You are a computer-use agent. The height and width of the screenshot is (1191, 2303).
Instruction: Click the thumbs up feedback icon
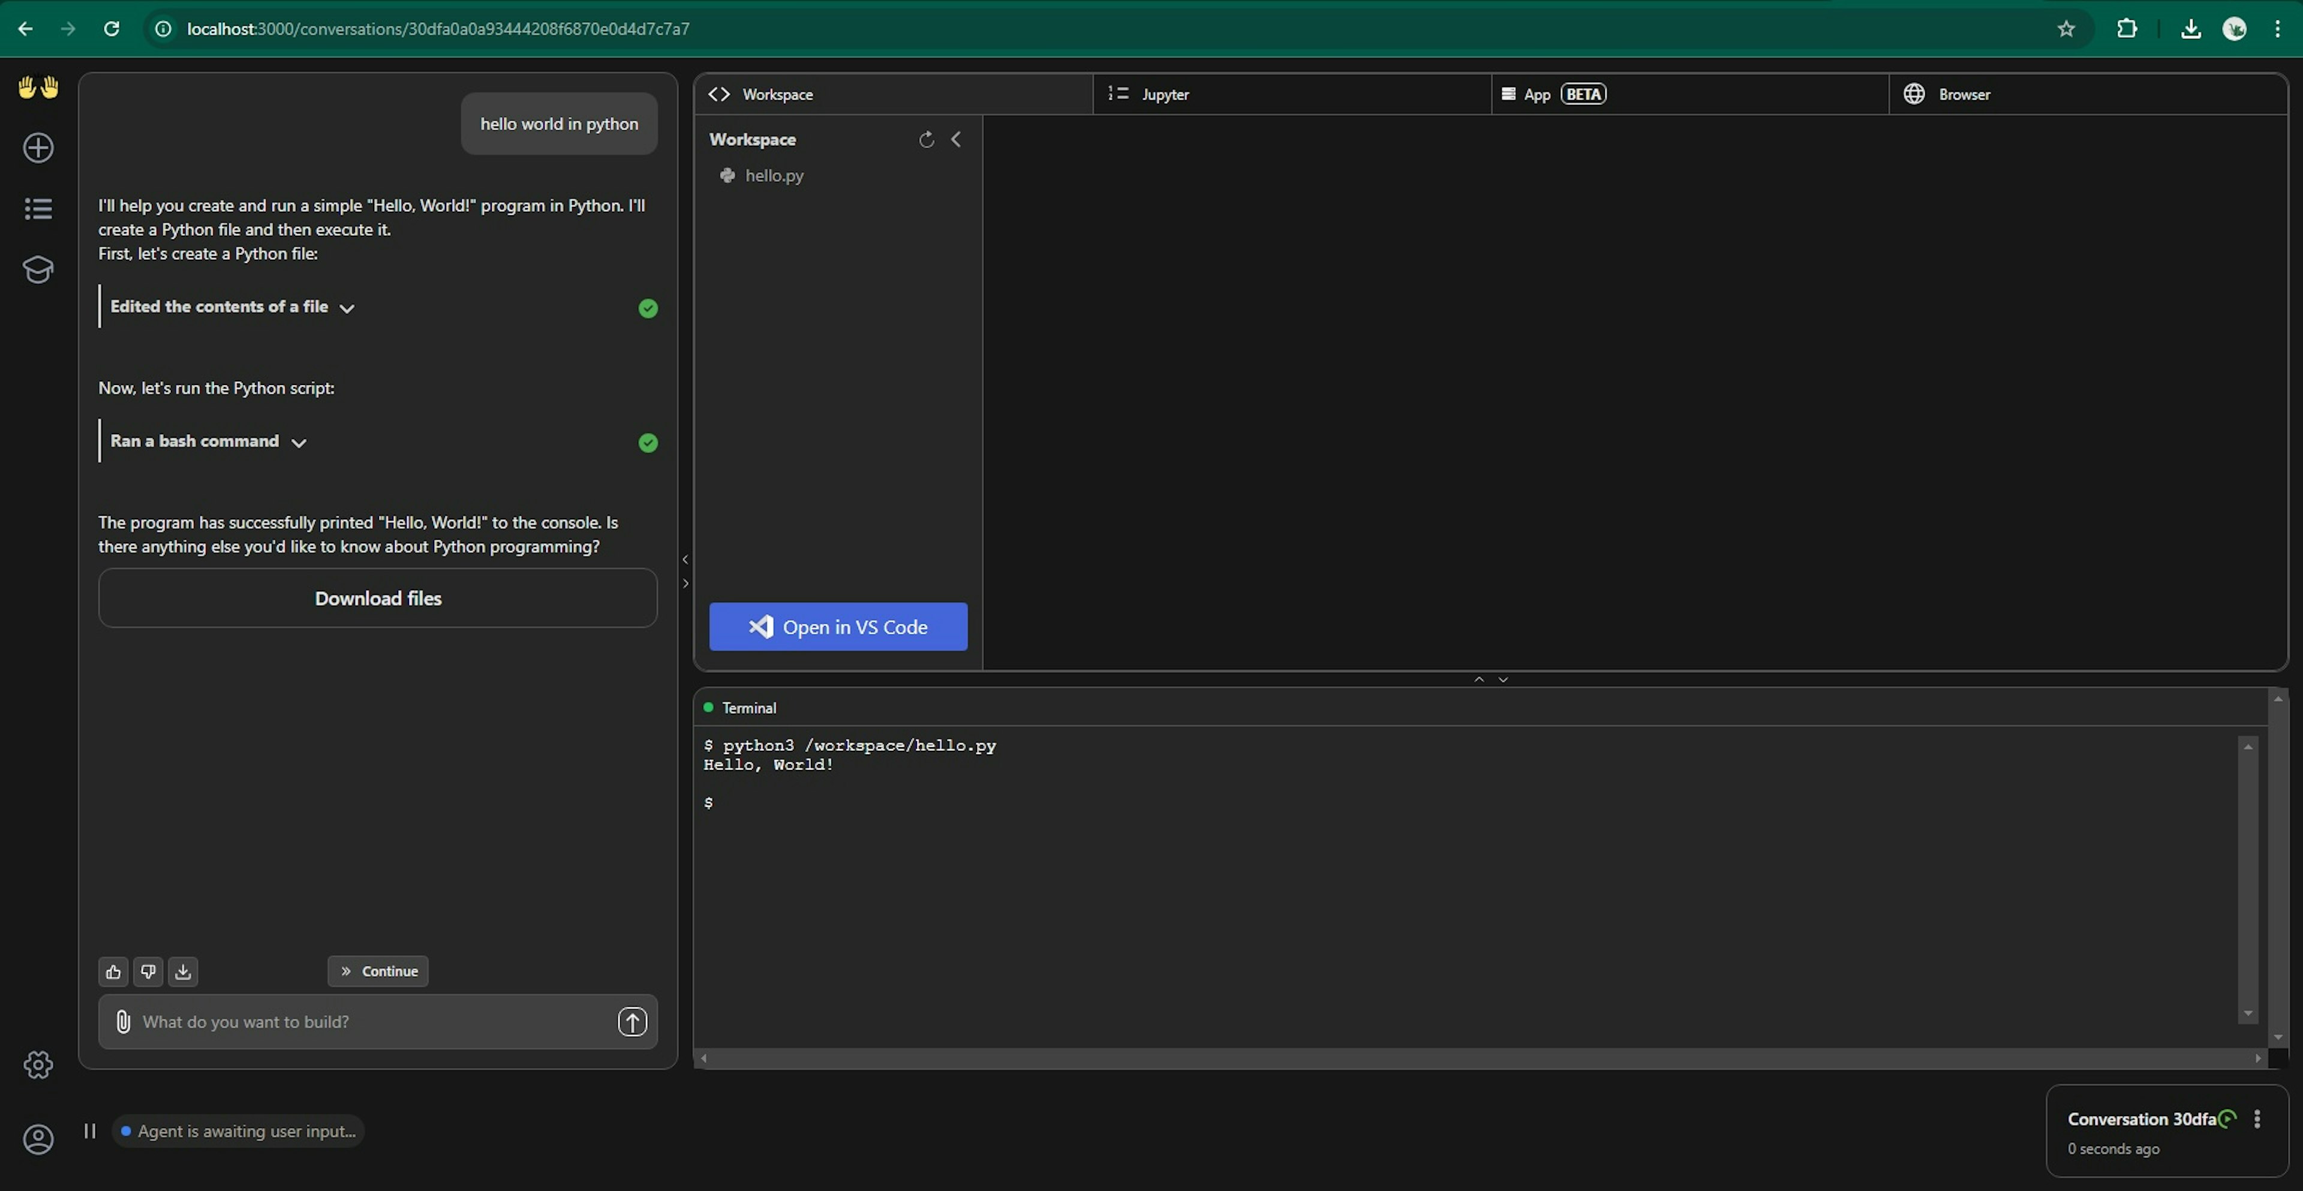tap(113, 971)
